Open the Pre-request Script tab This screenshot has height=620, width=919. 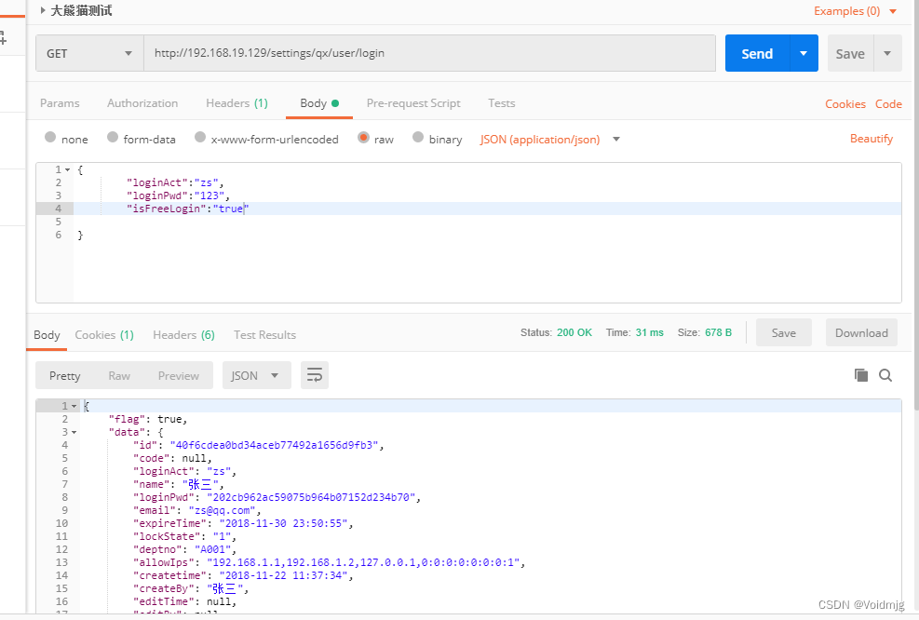pyautogui.click(x=413, y=103)
